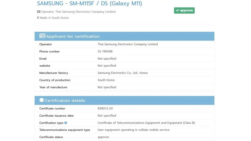Screen dimensions: 251x141
Task: Click the Certification type label
Action: [x=51, y=123]
